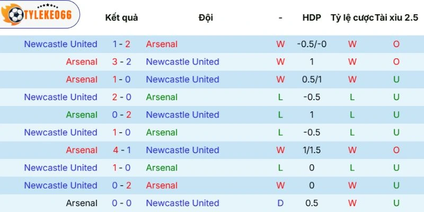Open the 1 - 2 score result

[x=122, y=44]
